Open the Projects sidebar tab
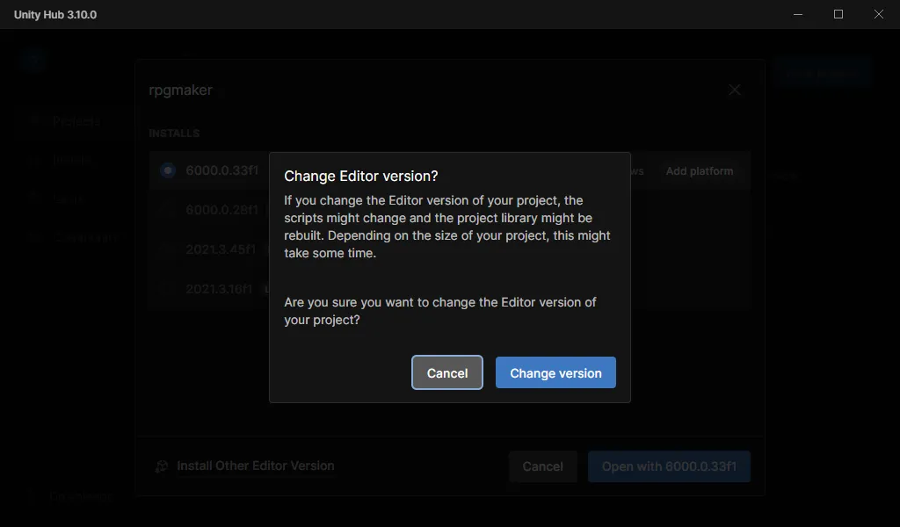Viewport: 900px width, 527px height. [x=76, y=121]
